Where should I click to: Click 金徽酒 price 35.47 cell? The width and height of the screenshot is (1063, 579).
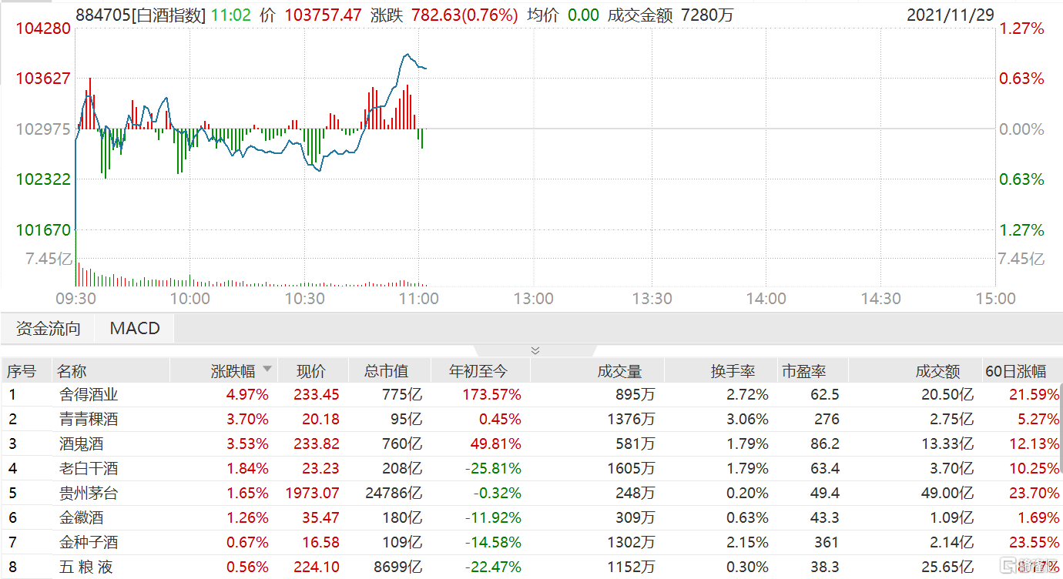pyautogui.click(x=321, y=518)
